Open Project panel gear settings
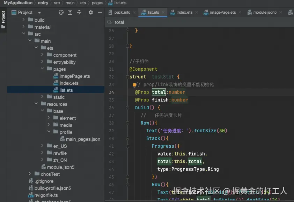Image resolution: width=294 pixels, height=202 pixels. 91,12
